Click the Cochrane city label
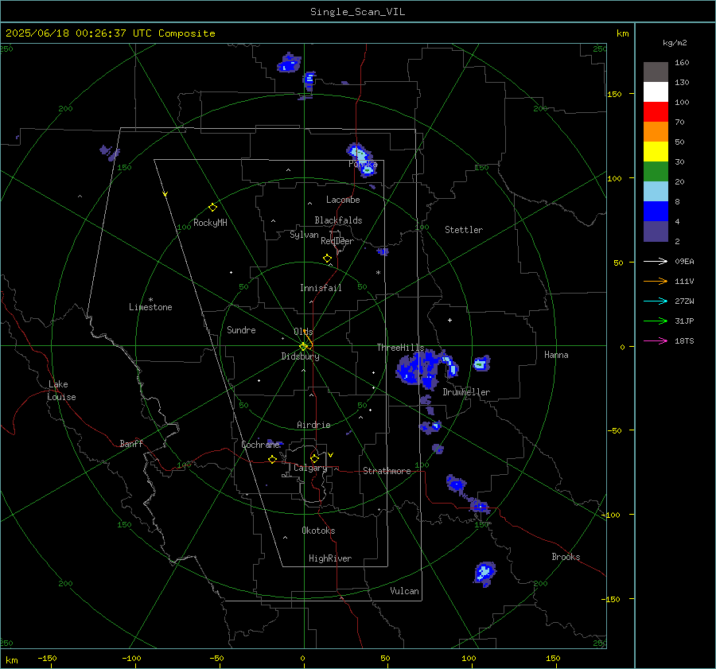The width and height of the screenshot is (716, 669). coord(260,445)
